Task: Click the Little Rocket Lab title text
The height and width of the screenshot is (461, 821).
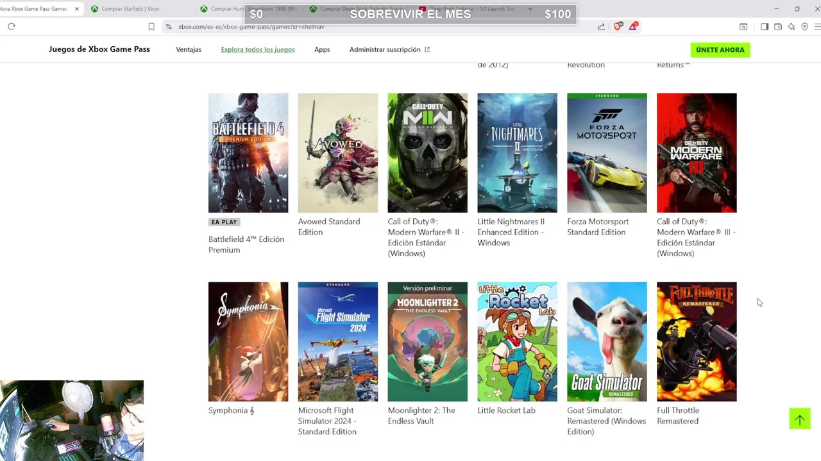Action: 507,410
